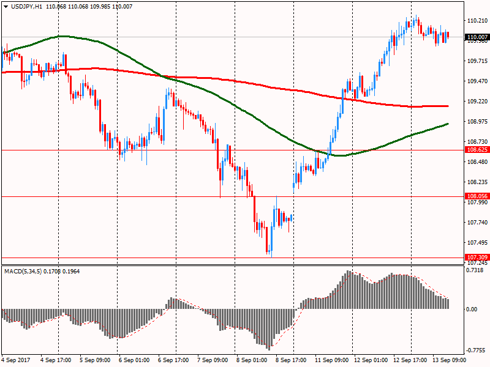Image resolution: width=490 pixels, height=367 pixels.
Task: Click the 108.480 price scale value
Action: (x=477, y=161)
